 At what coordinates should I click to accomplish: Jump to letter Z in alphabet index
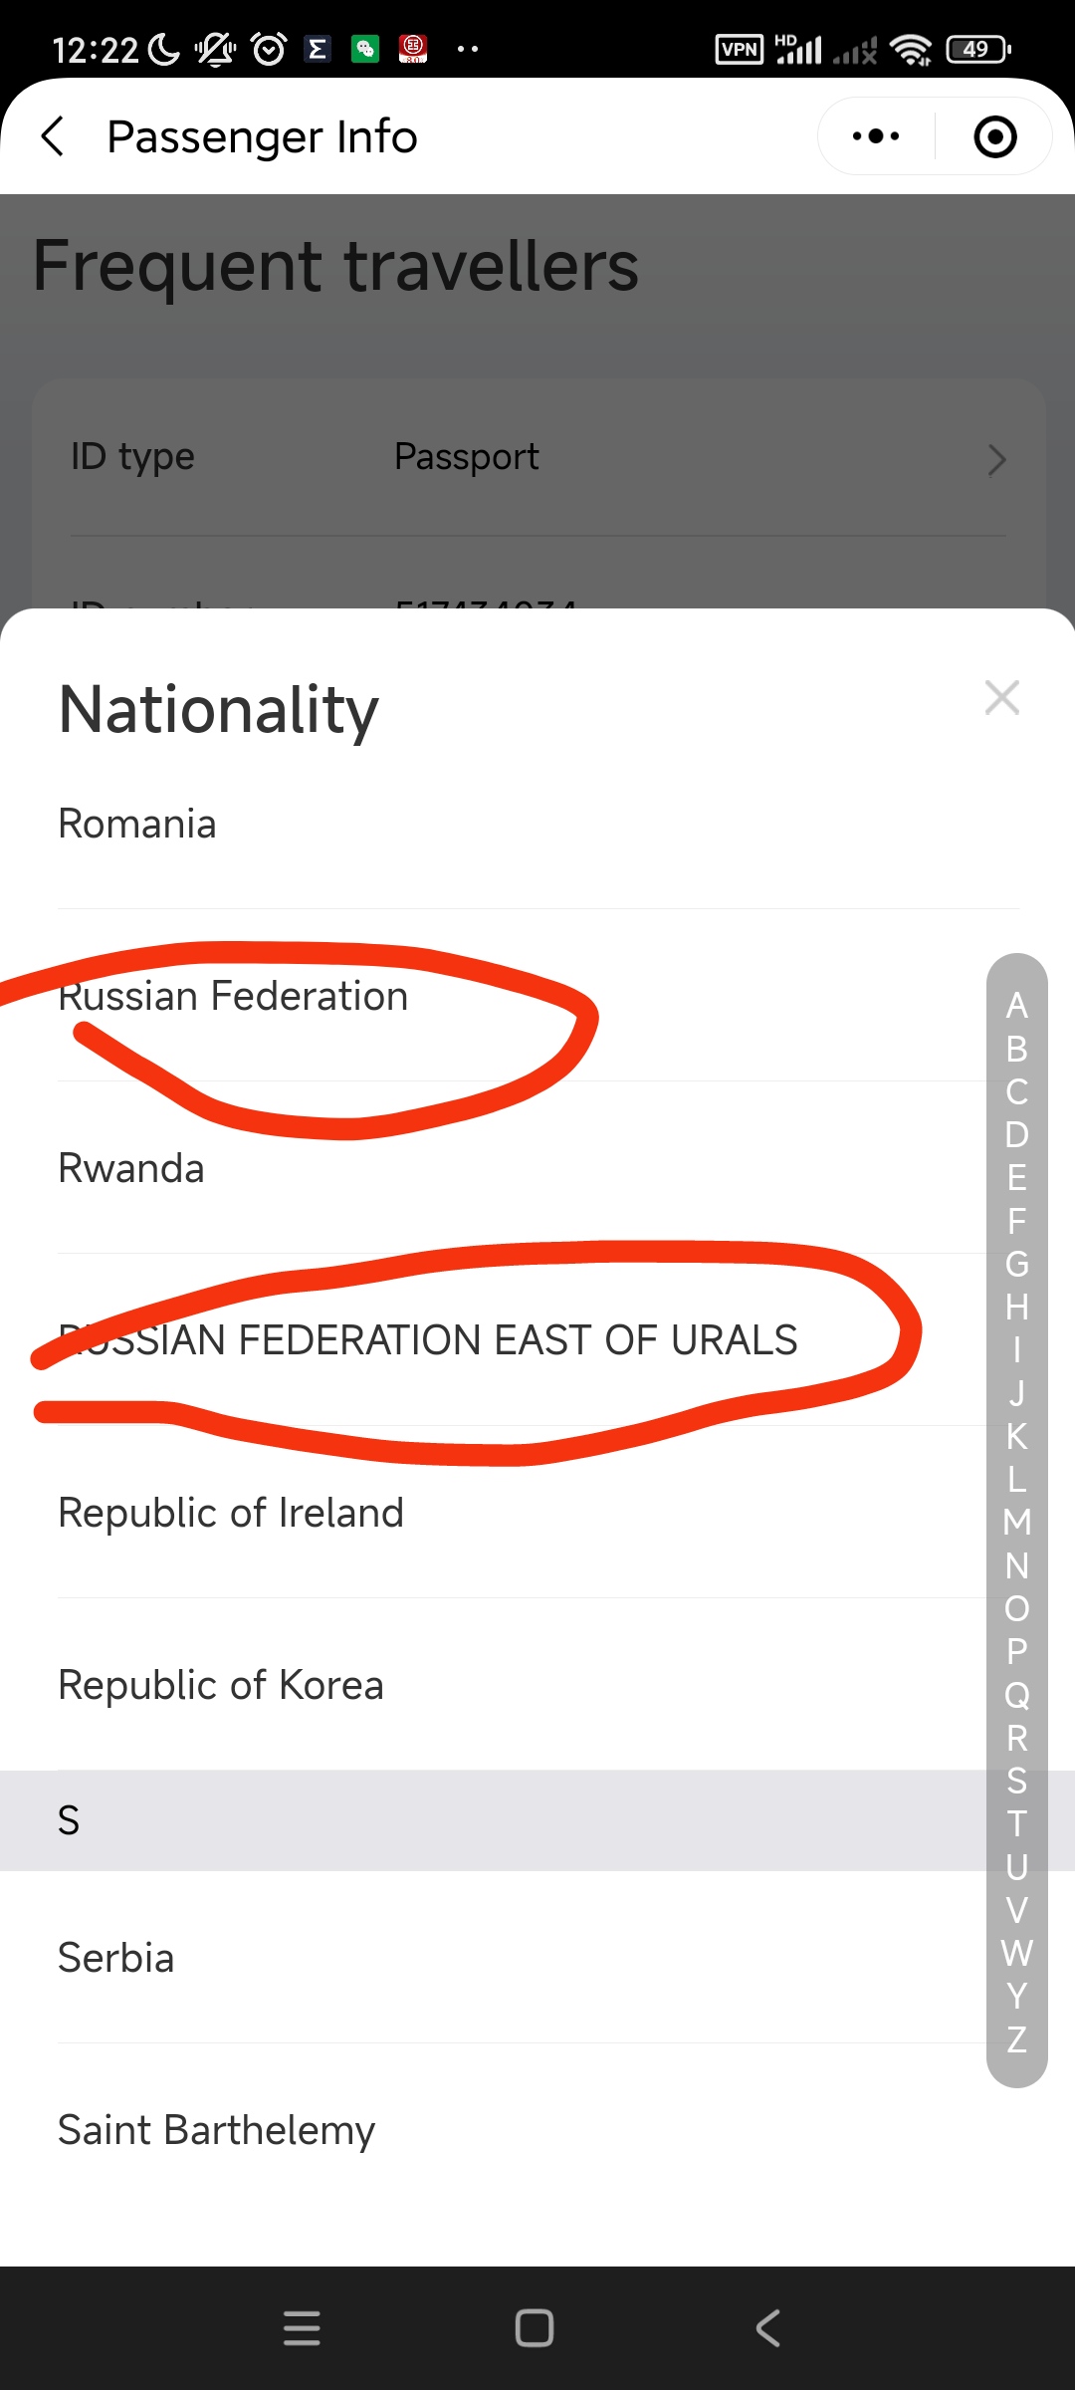coord(1016,2039)
